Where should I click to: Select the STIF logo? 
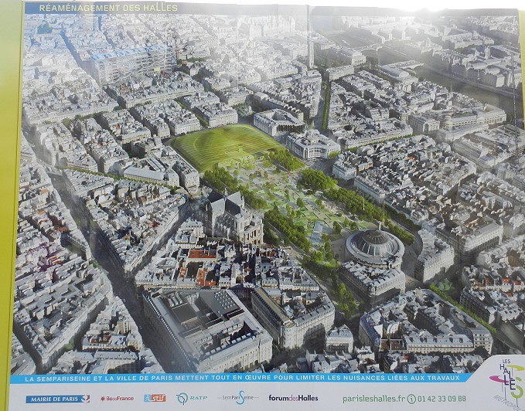155,399
